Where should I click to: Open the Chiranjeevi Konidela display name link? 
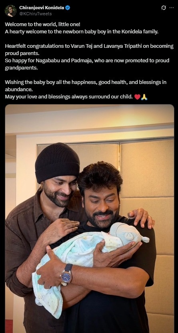42,8
